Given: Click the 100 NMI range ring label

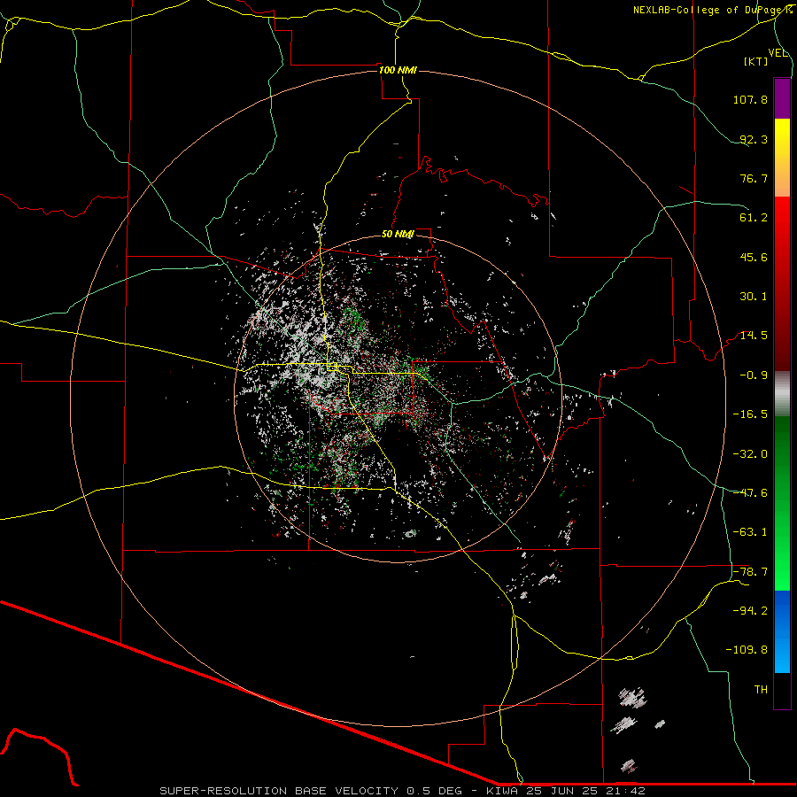Looking at the screenshot, I should [398, 70].
